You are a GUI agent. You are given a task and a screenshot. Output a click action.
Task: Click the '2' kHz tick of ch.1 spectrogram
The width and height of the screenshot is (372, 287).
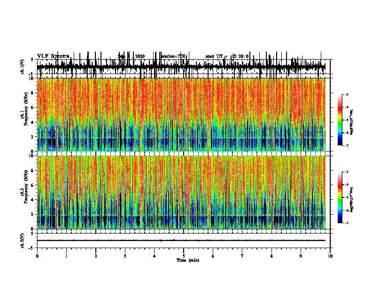(33, 137)
